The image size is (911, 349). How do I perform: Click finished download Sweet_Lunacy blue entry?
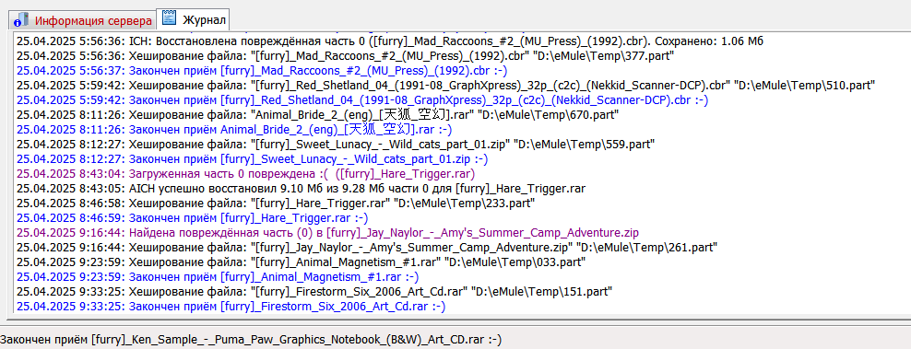click(x=252, y=159)
